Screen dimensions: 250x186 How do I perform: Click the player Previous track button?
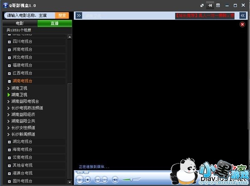click(98, 180)
